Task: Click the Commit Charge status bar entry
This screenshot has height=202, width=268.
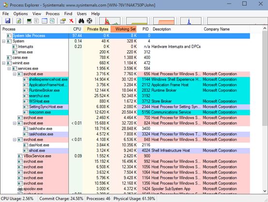Action: coord(61,199)
